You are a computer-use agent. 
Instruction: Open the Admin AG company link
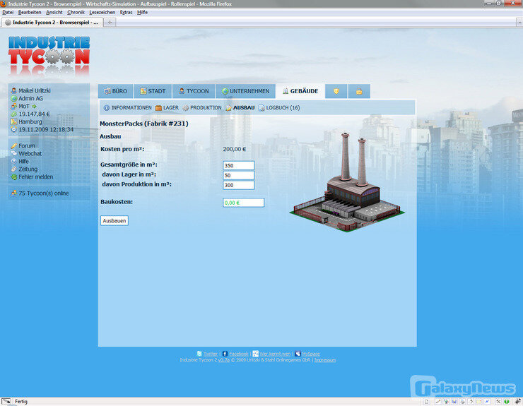point(30,98)
